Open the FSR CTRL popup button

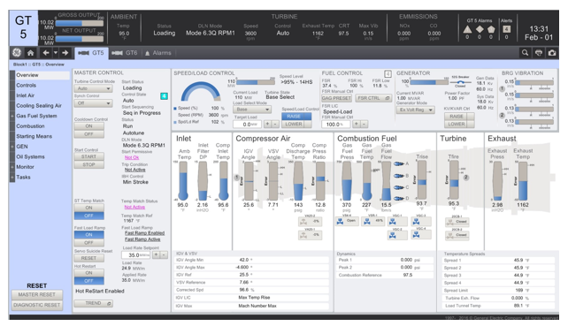click(x=373, y=98)
